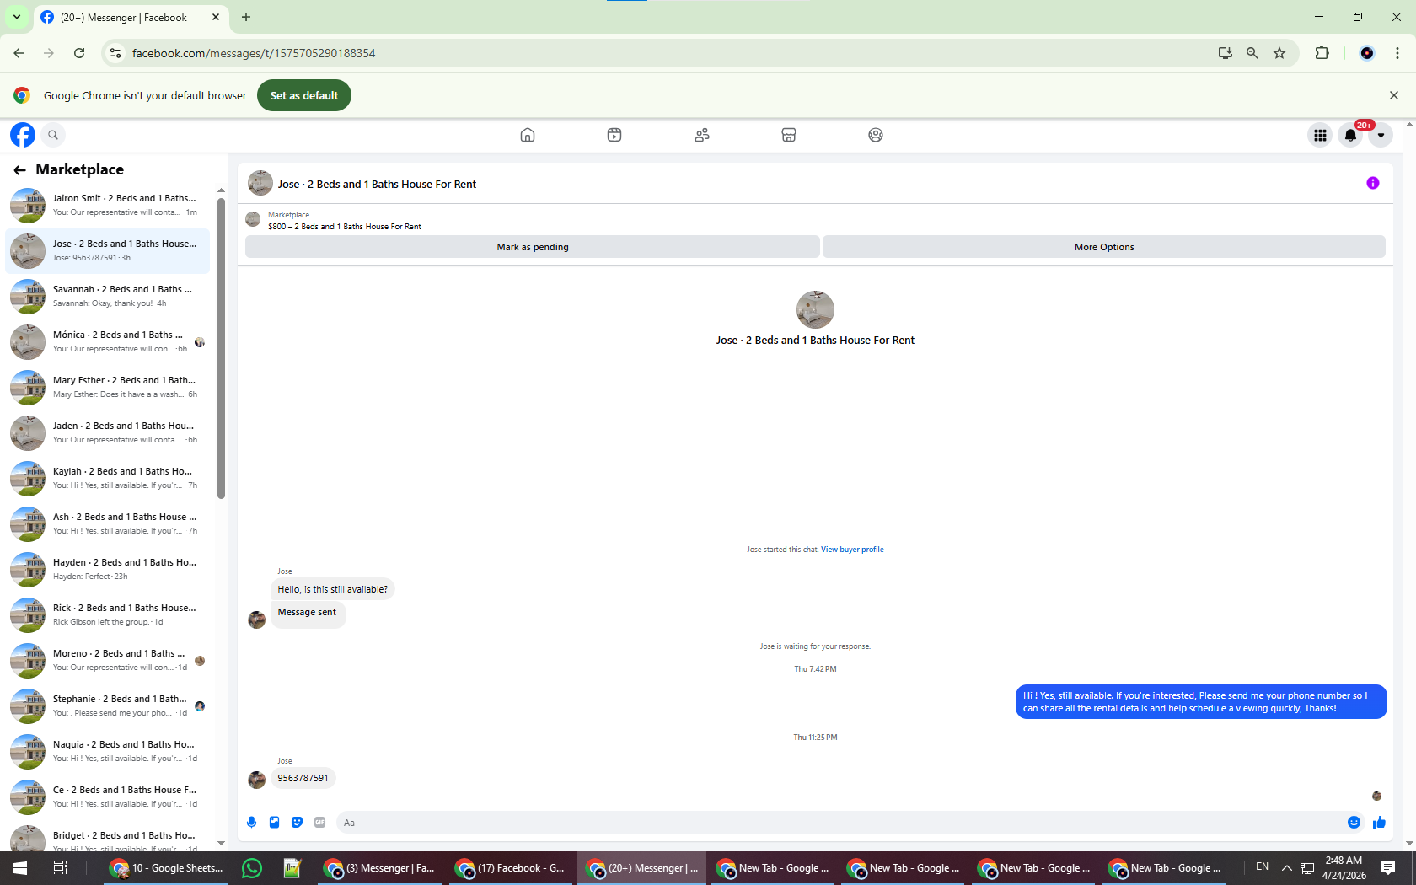Open Chrome extensions puzzle icon
Viewport: 1416px width, 885px height.
pyautogui.click(x=1322, y=53)
